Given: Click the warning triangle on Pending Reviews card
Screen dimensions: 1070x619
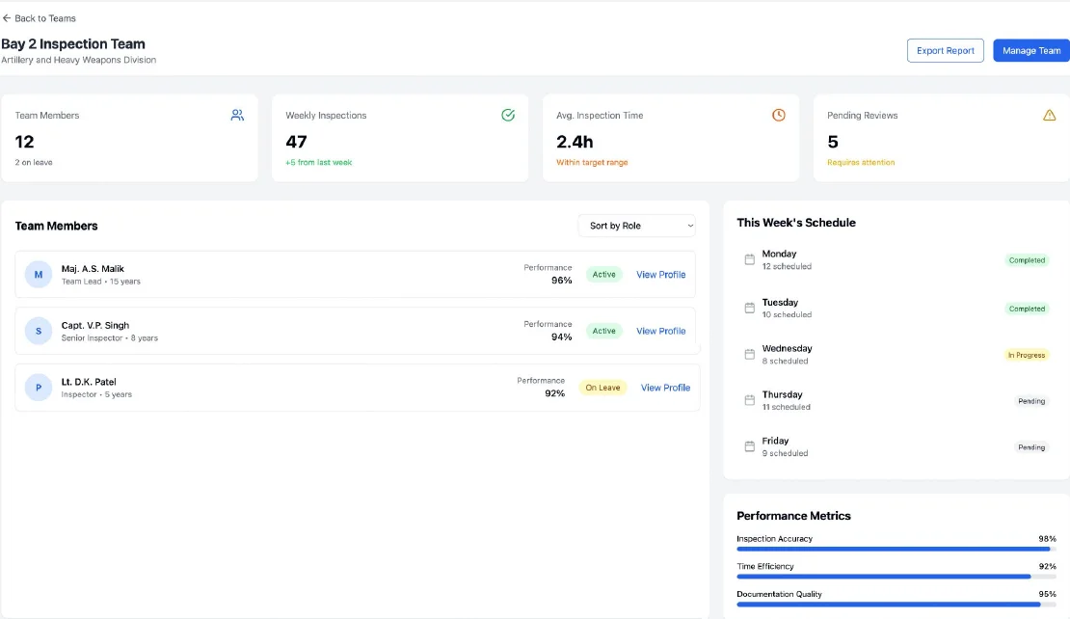Looking at the screenshot, I should coord(1049,115).
